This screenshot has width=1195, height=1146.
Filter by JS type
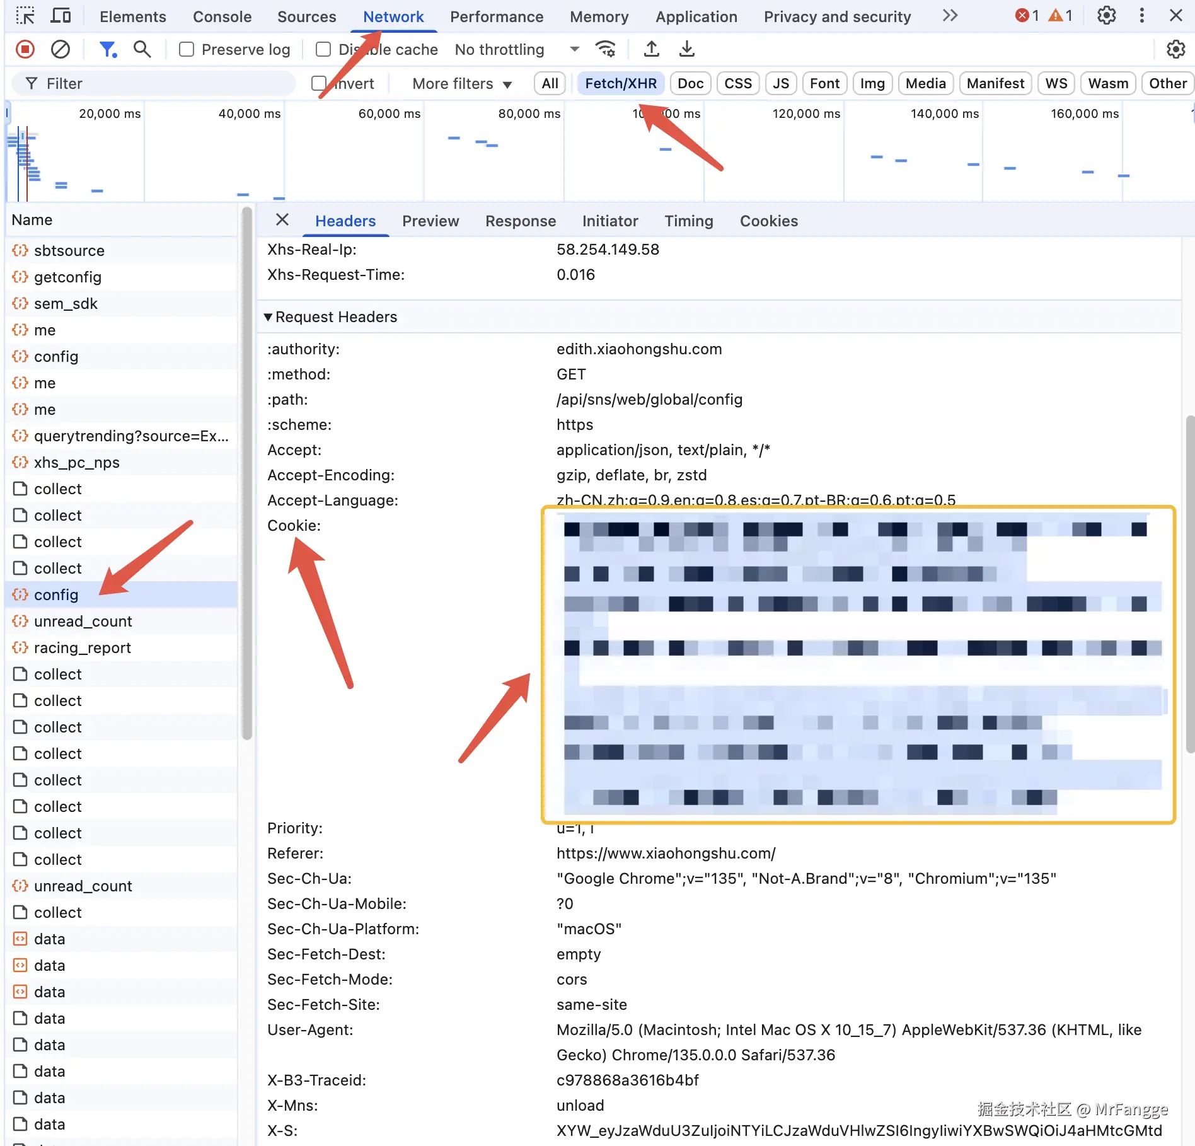pyautogui.click(x=781, y=83)
